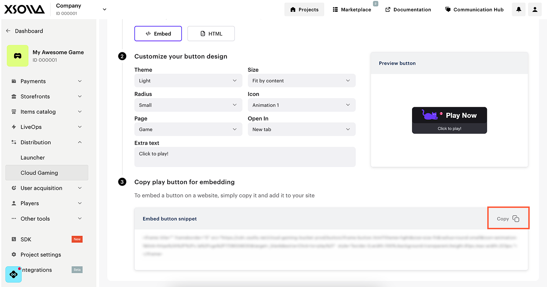Click the back arrow beside Dashboard
The height and width of the screenshot is (287, 547).
pyautogui.click(x=8, y=31)
